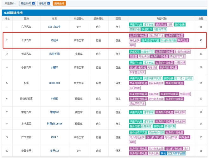
Task: Open the 小蚂蚁 series link
Action: pos(54,99)
